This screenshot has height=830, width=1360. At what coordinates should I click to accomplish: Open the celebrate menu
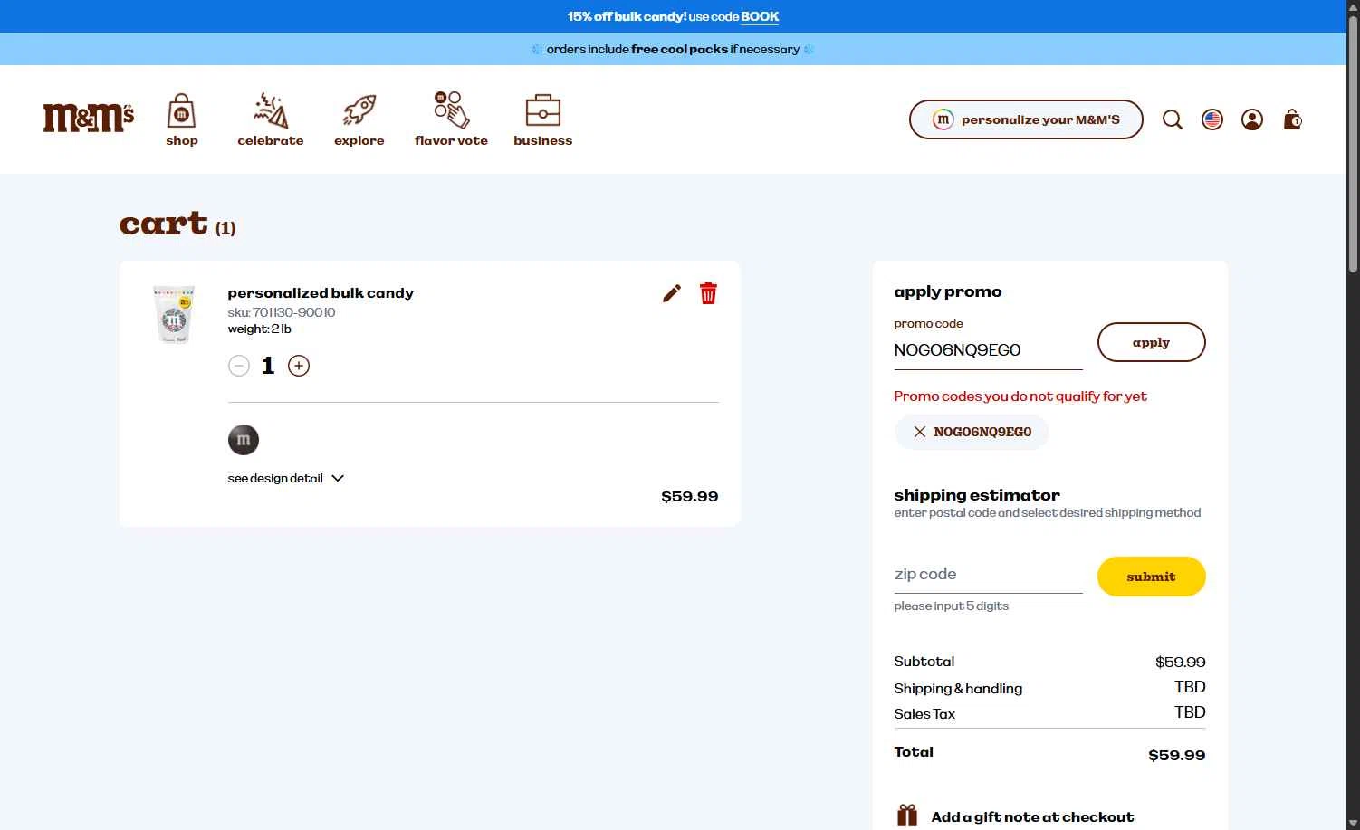(x=270, y=119)
